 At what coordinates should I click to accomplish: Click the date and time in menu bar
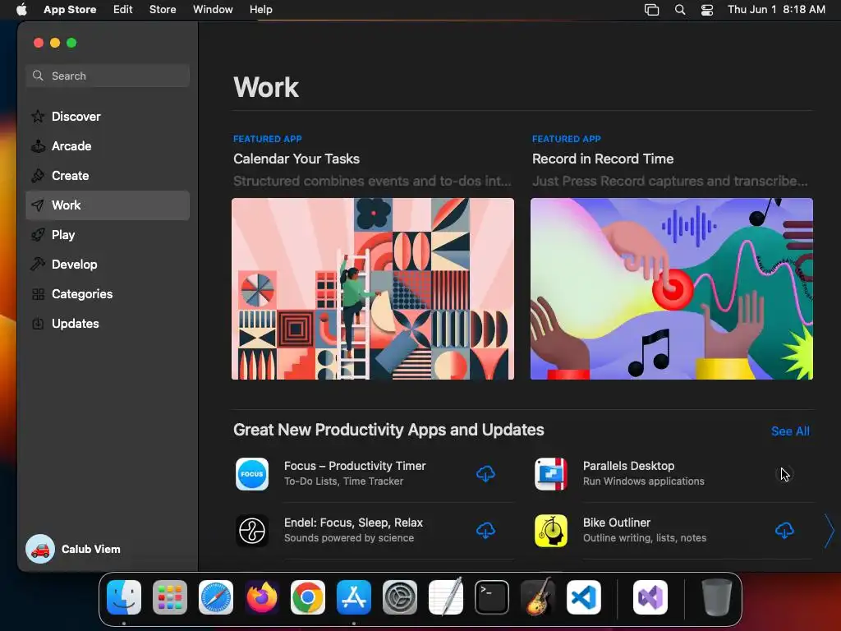coord(776,10)
